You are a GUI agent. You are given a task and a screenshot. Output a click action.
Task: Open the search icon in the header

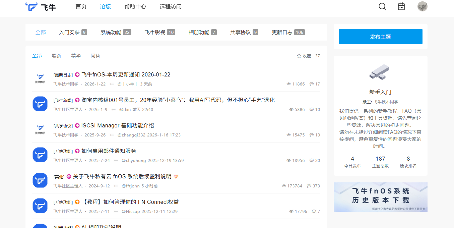click(x=382, y=6)
